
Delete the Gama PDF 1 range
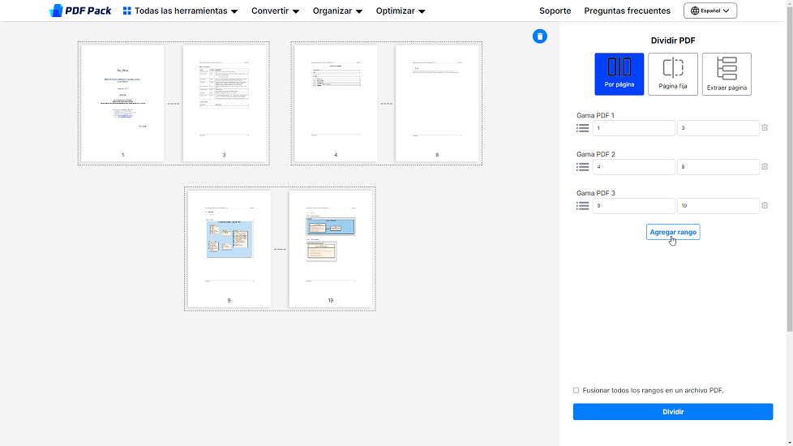pos(765,128)
